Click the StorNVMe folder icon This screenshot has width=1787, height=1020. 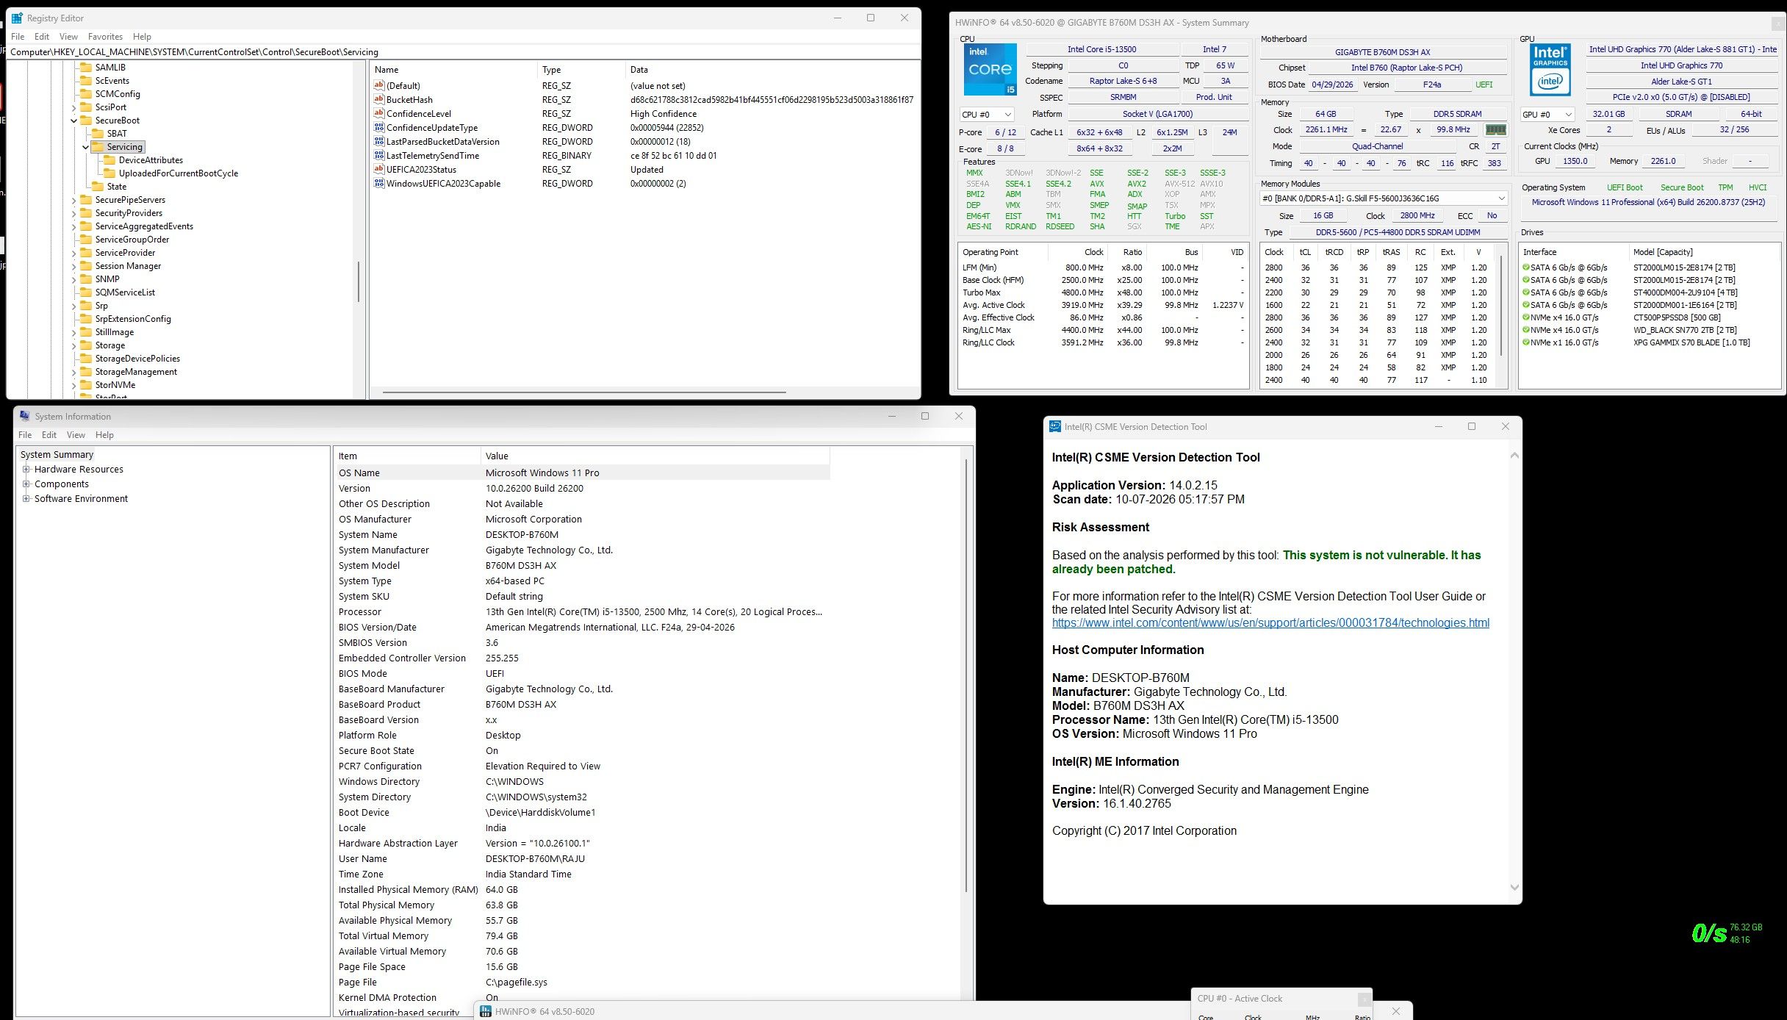click(86, 385)
